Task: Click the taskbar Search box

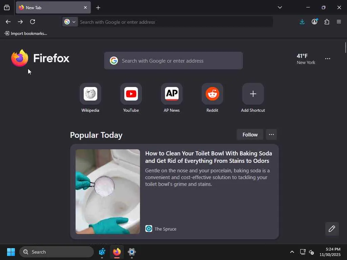Action: [57, 252]
